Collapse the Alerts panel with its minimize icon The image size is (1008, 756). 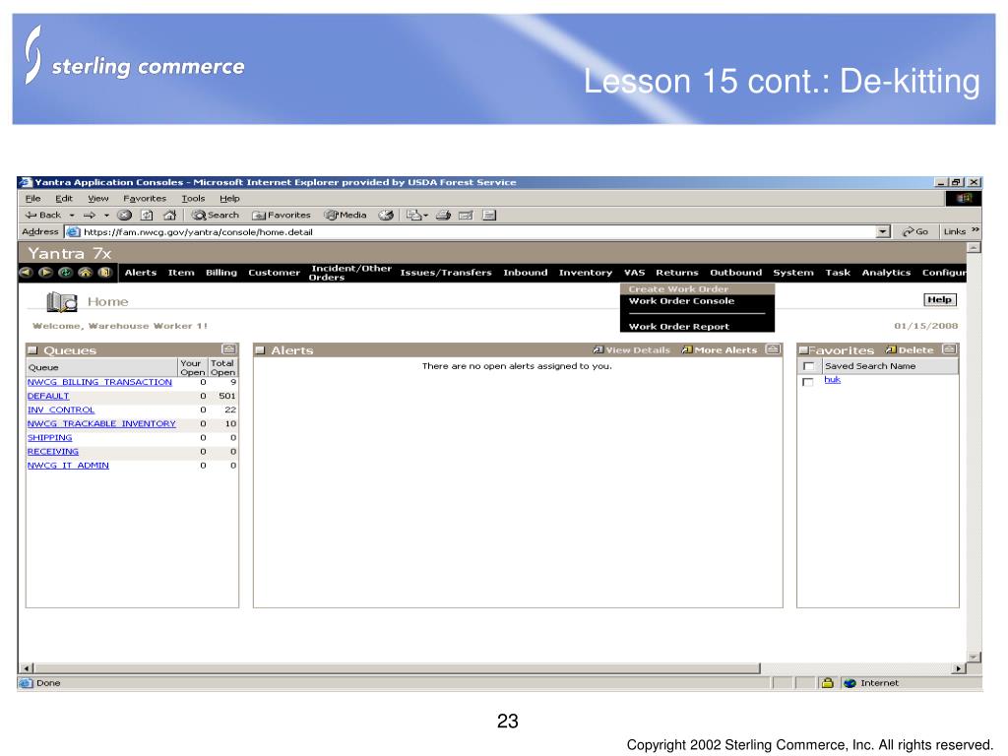click(774, 349)
